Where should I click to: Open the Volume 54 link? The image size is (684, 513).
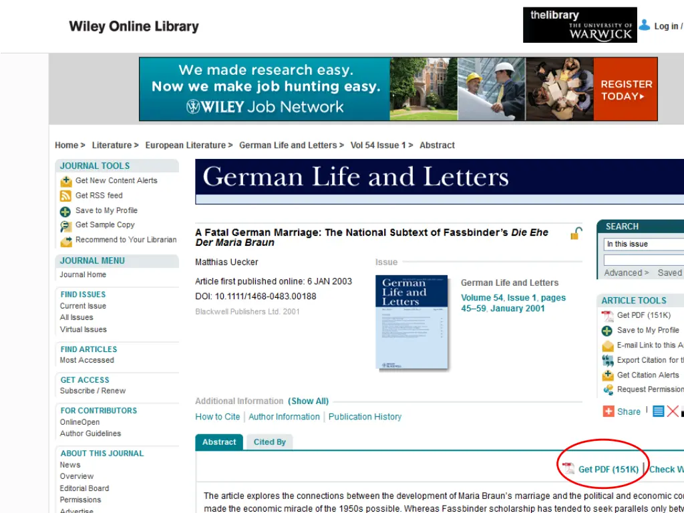[x=482, y=297]
